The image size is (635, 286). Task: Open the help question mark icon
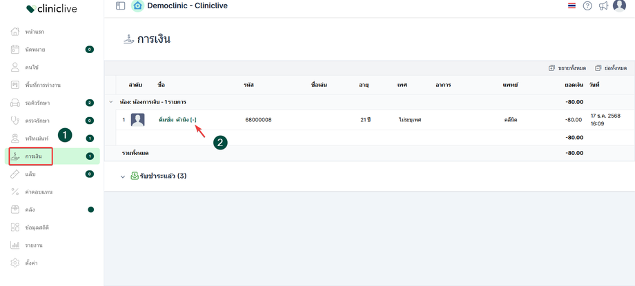pyautogui.click(x=587, y=6)
